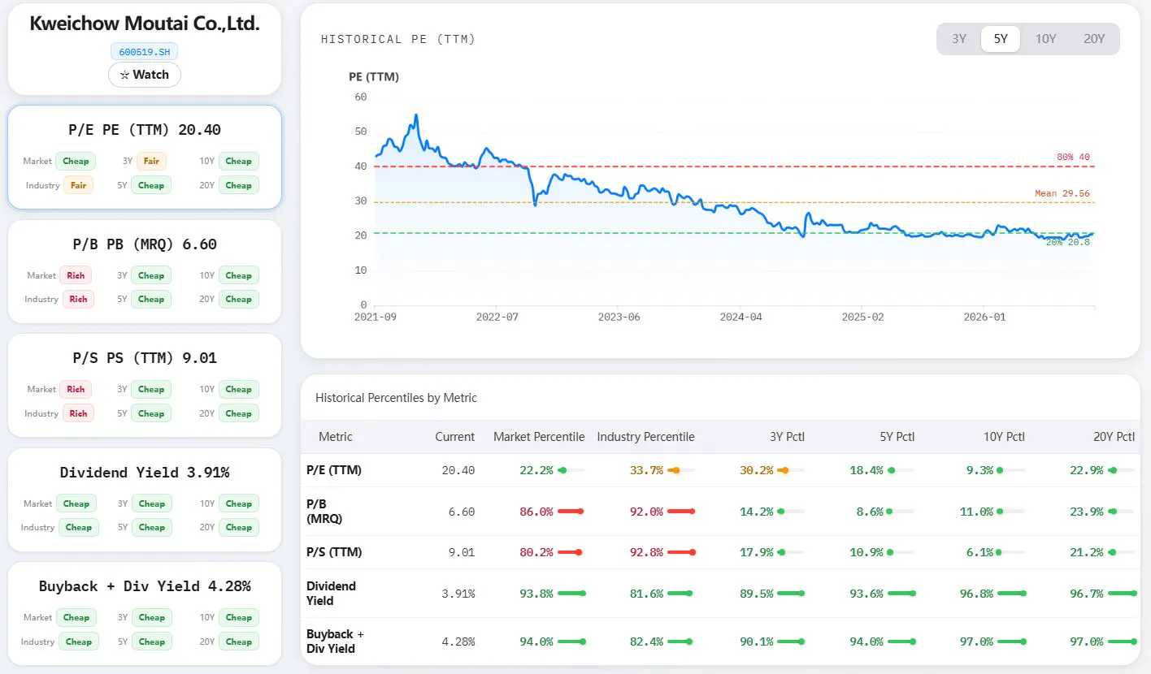Viewport: 1151px width, 674px height.
Task: Click the green percentile bar beside 96.8%
Action: point(1012,594)
